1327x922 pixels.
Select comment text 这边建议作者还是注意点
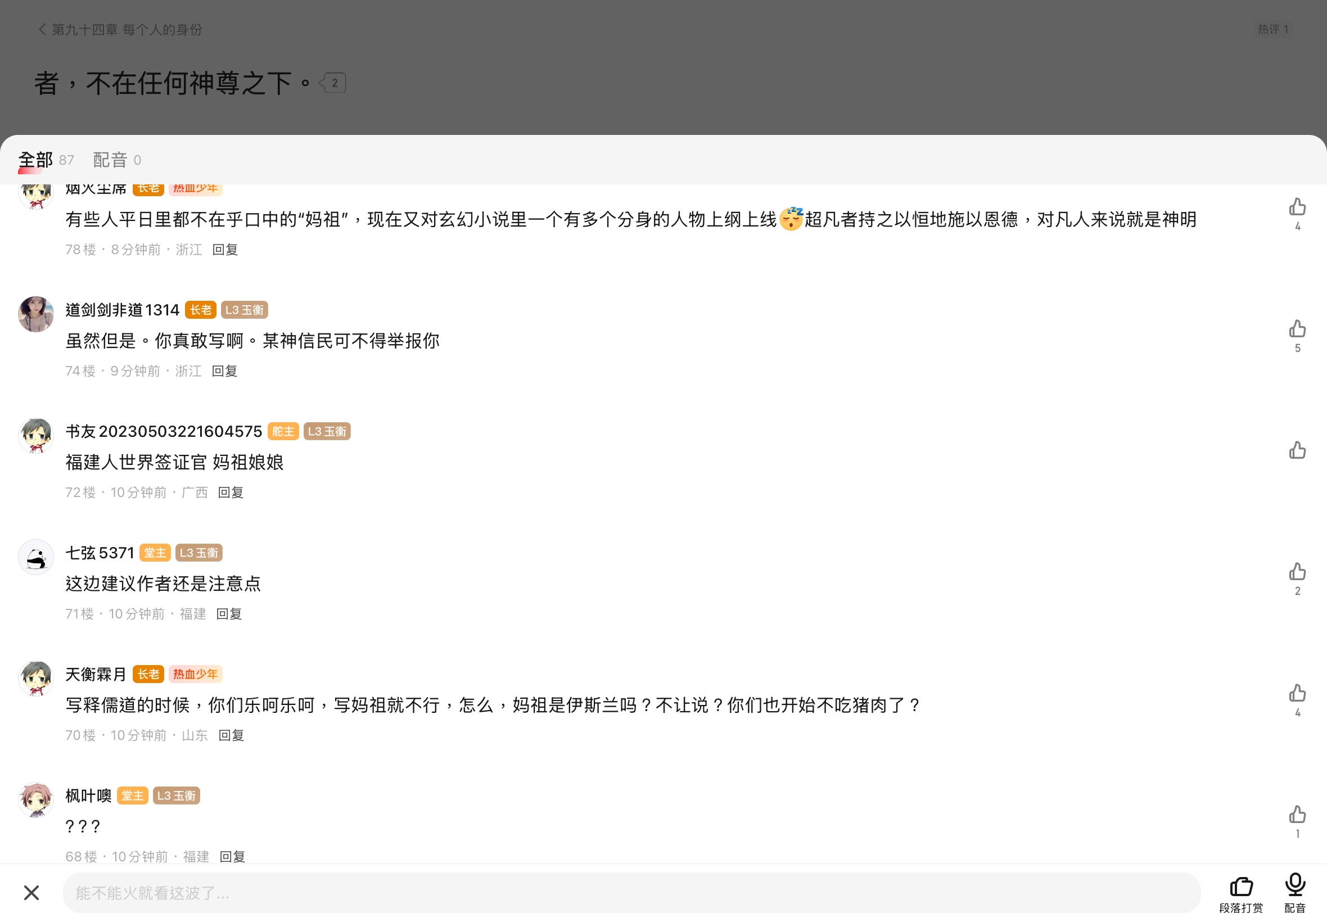click(163, 584)
